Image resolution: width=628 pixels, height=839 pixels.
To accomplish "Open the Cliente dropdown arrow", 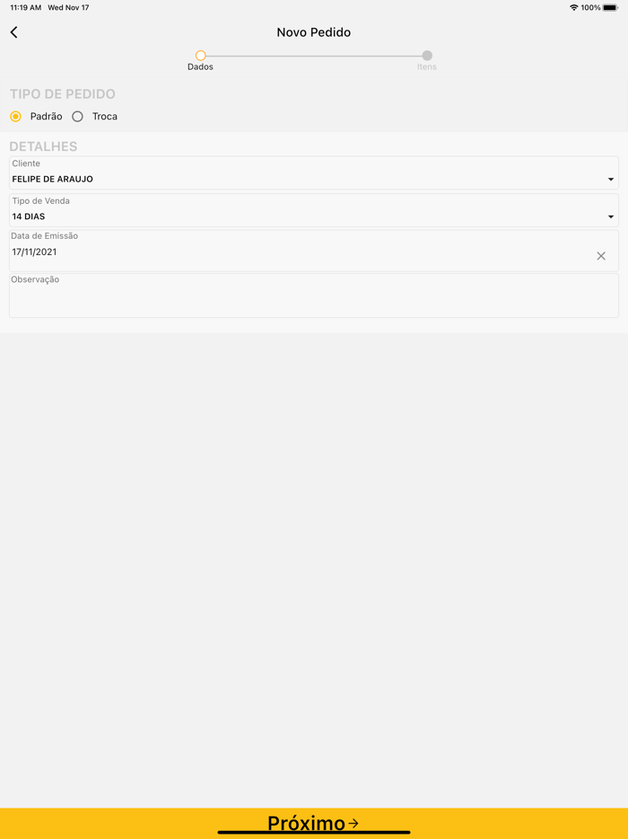I will click(611, 180).
